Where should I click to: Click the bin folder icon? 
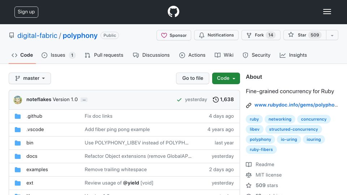pyautogui.click(x=18, y=143)
